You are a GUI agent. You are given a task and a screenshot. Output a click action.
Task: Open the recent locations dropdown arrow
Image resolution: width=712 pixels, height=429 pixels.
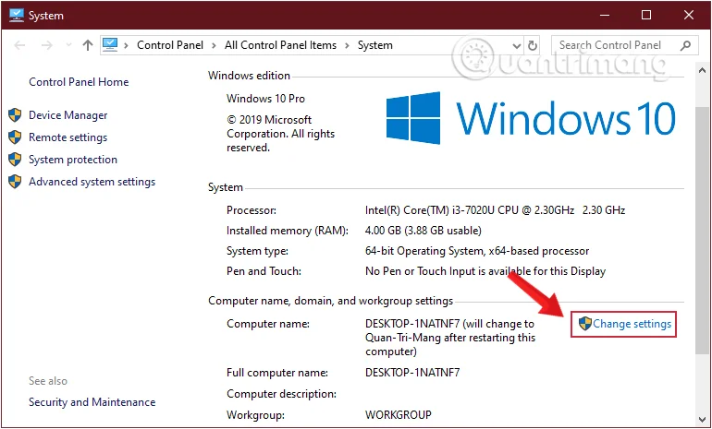68,45
